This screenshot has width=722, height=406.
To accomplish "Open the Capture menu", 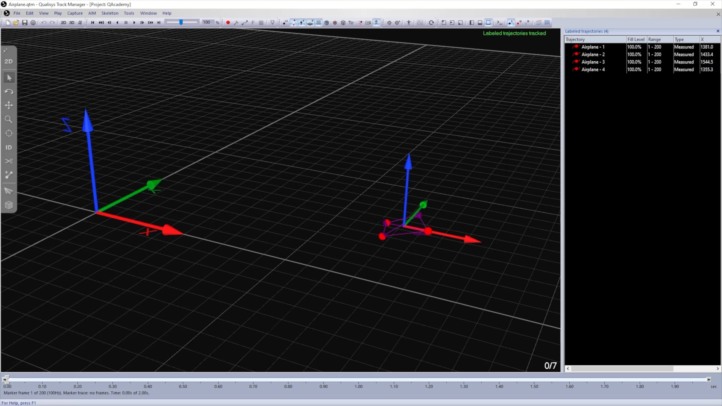I will pyautogui.click(x=75, y=13).
